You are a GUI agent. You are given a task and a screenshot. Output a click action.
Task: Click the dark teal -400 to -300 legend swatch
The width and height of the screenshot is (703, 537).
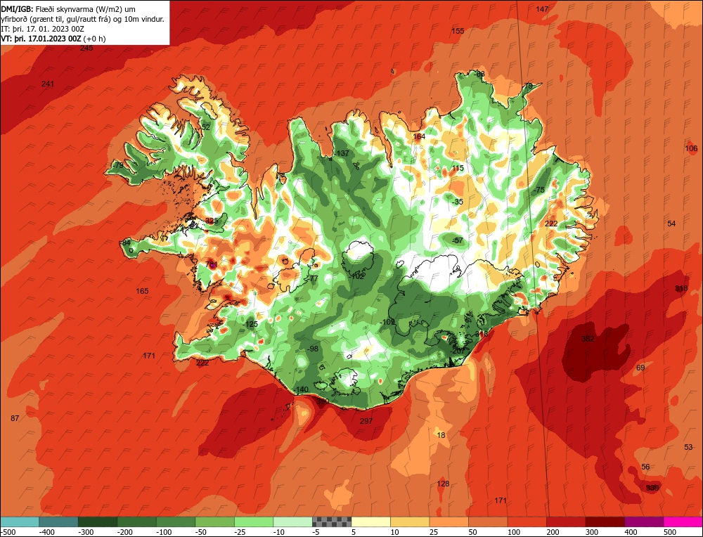tap(58, 522)
